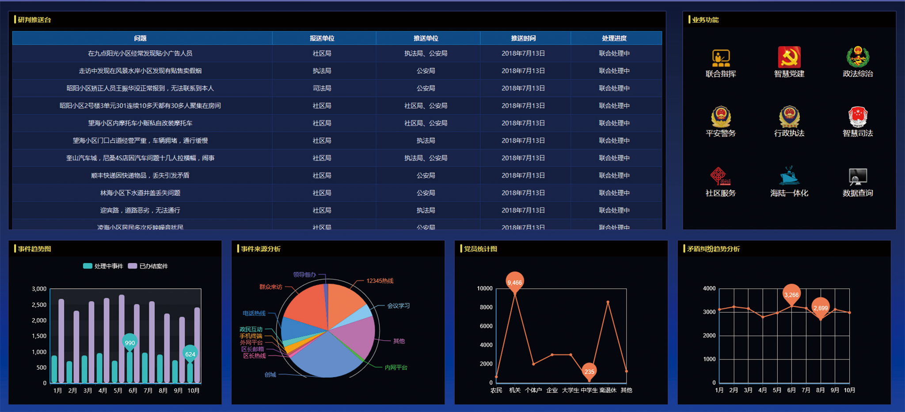Open the 联合指挥 module icon
The image size is (905, 412).
point(720,58)
